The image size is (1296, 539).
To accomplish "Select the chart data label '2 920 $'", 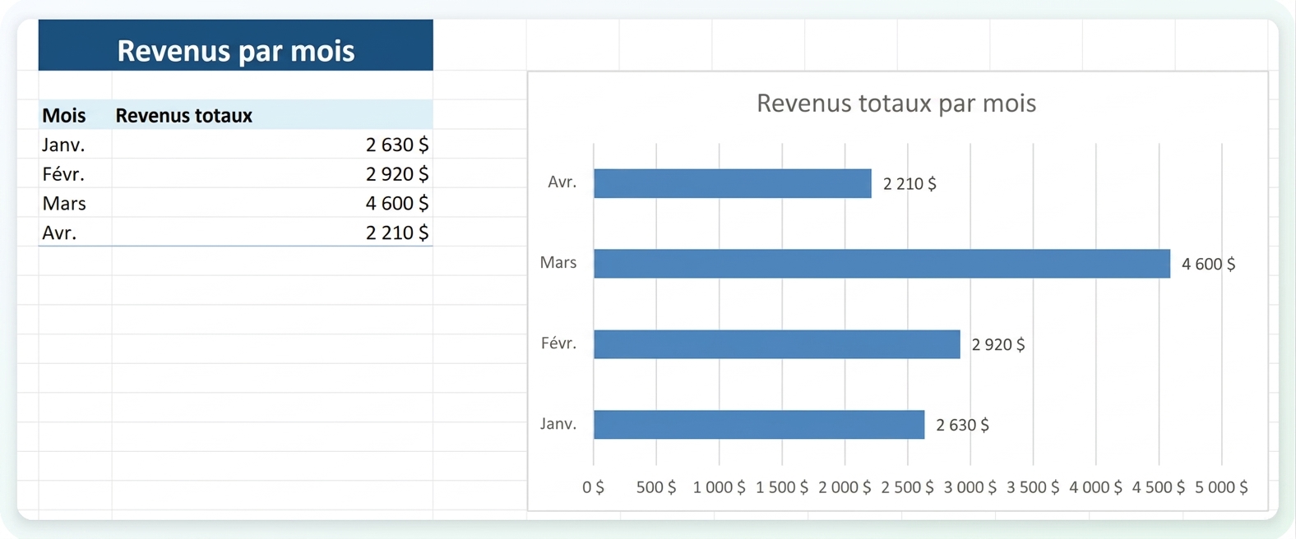I will click(x=998, y=345).
